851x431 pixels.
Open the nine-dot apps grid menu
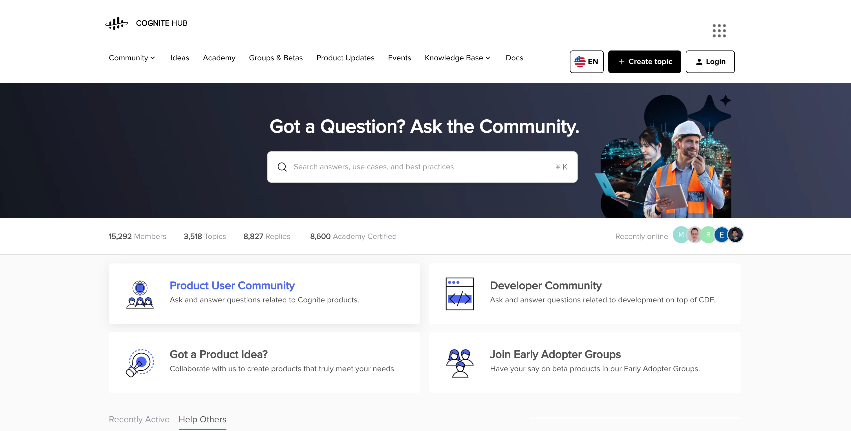(719, 31)
